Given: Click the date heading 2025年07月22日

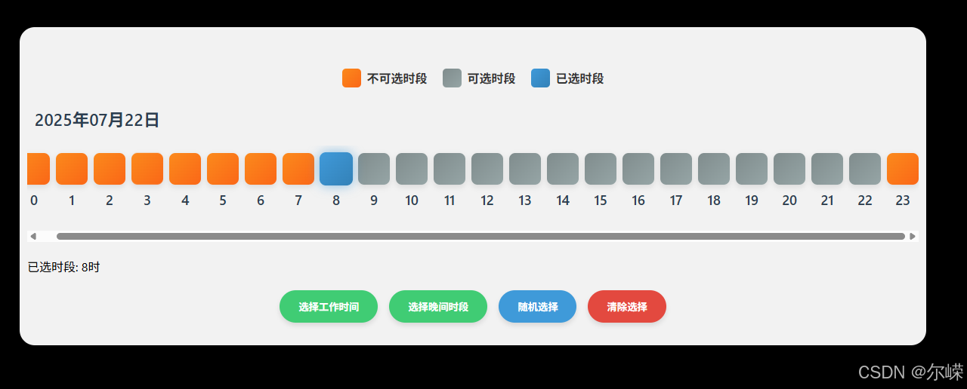Looking at the screenshot, I should [x=97, y=120].
